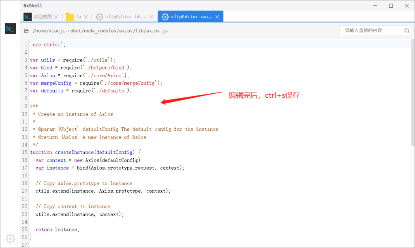Click the 'return instance' code line
The image size is (415, 248).
(x=57, y=229)
